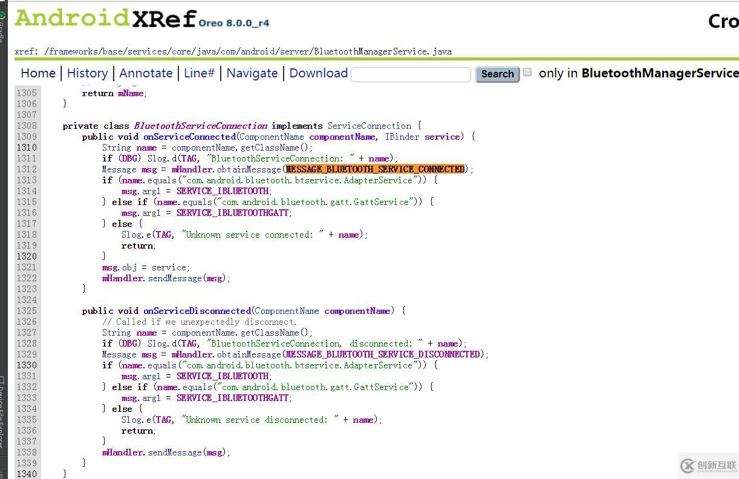Open the Annotate link
Screen dimensions: 739x479
(146, 73)
